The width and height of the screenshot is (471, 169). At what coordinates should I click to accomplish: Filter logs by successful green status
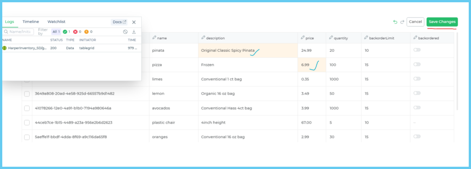(x=67, y=32)
